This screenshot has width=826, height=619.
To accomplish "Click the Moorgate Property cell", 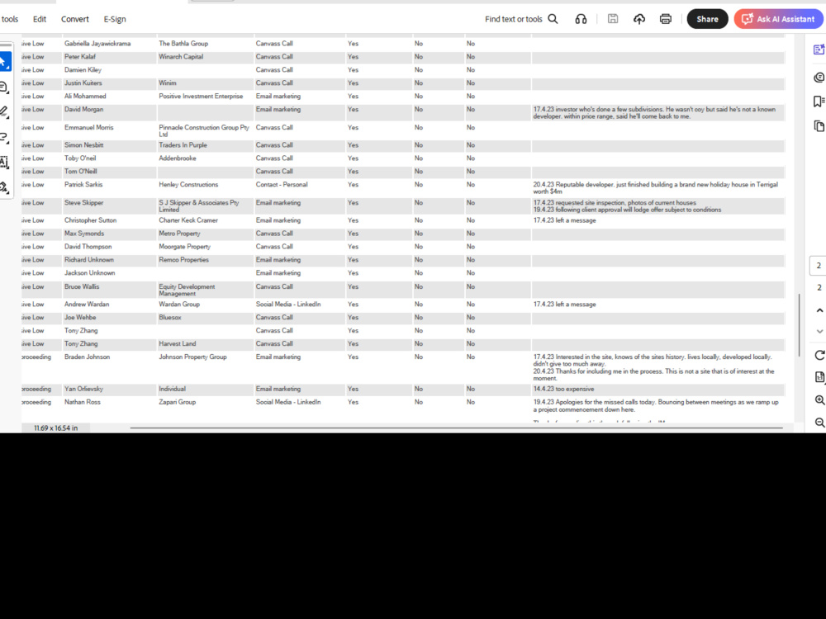I will pyautogui.click(x=184, y=247).
